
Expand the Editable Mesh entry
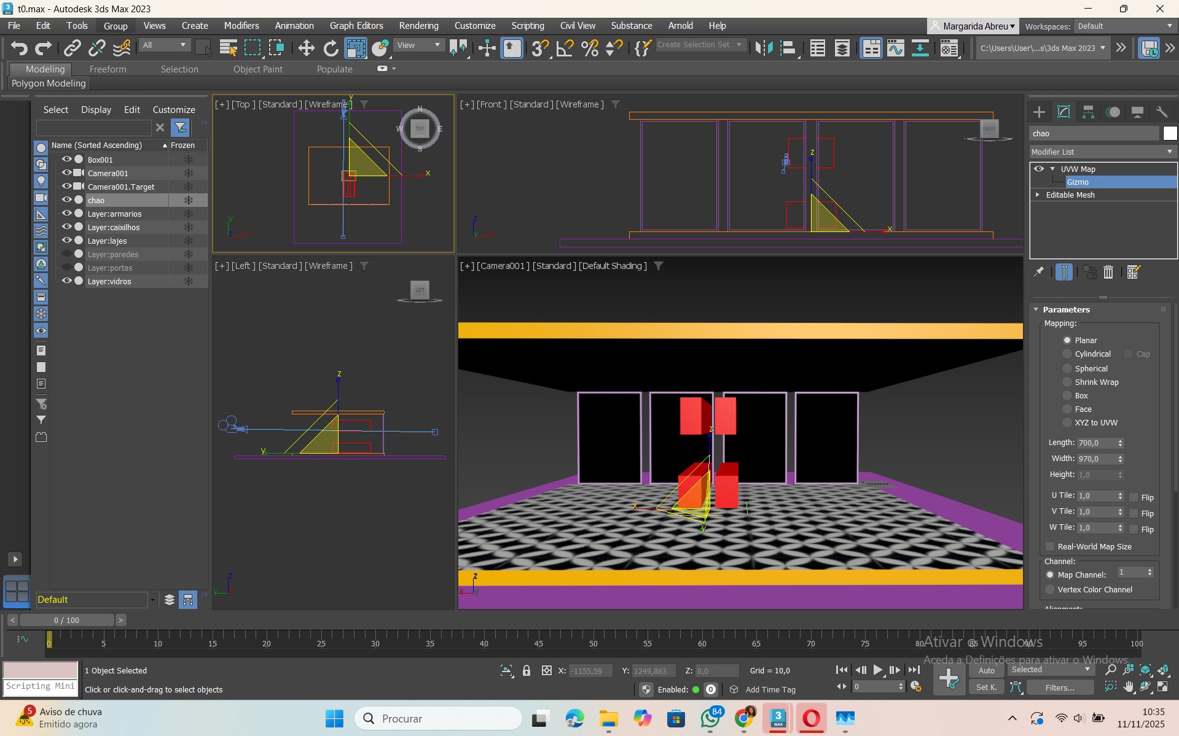coord(1038,195)
